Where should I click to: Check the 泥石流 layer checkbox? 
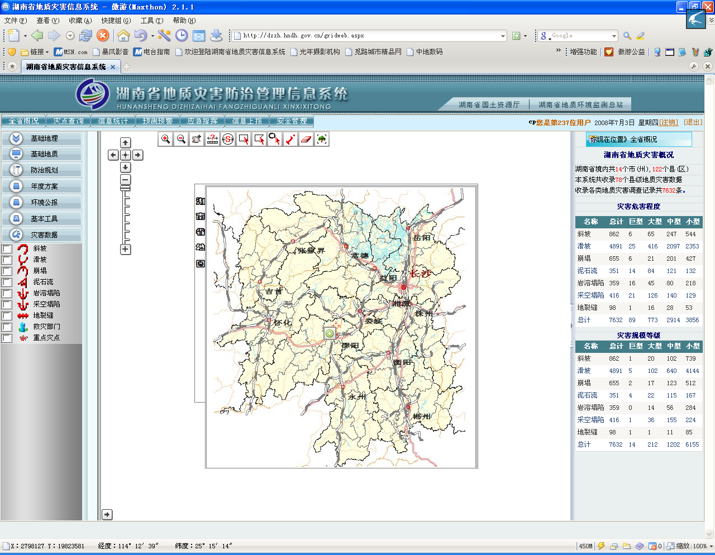point(7,283)
